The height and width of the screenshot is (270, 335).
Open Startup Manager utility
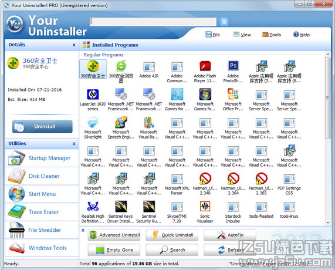point(42,158)
